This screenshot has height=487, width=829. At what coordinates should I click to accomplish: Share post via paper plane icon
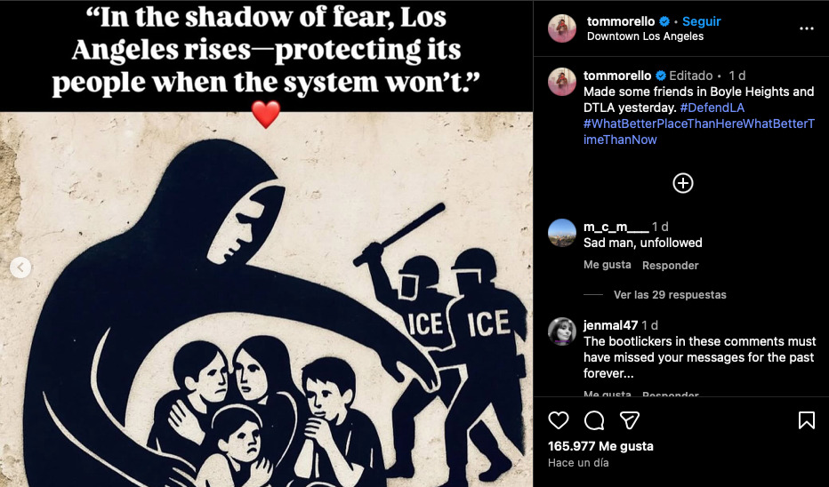point(630,420)
